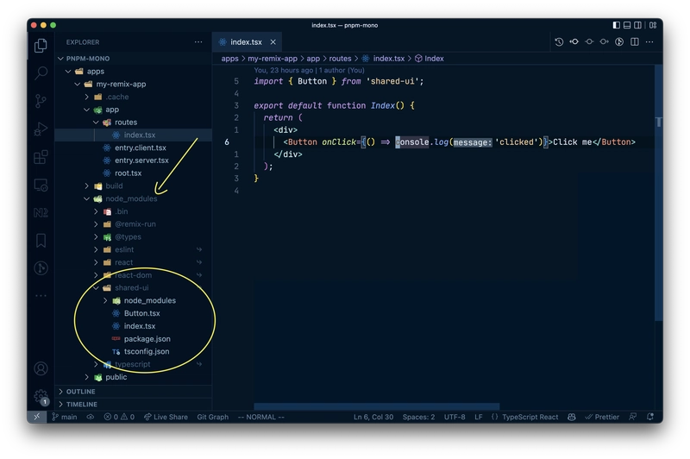690x459 pixels.
Task: Click the split editor right icon
Action: tap(634, 41)
